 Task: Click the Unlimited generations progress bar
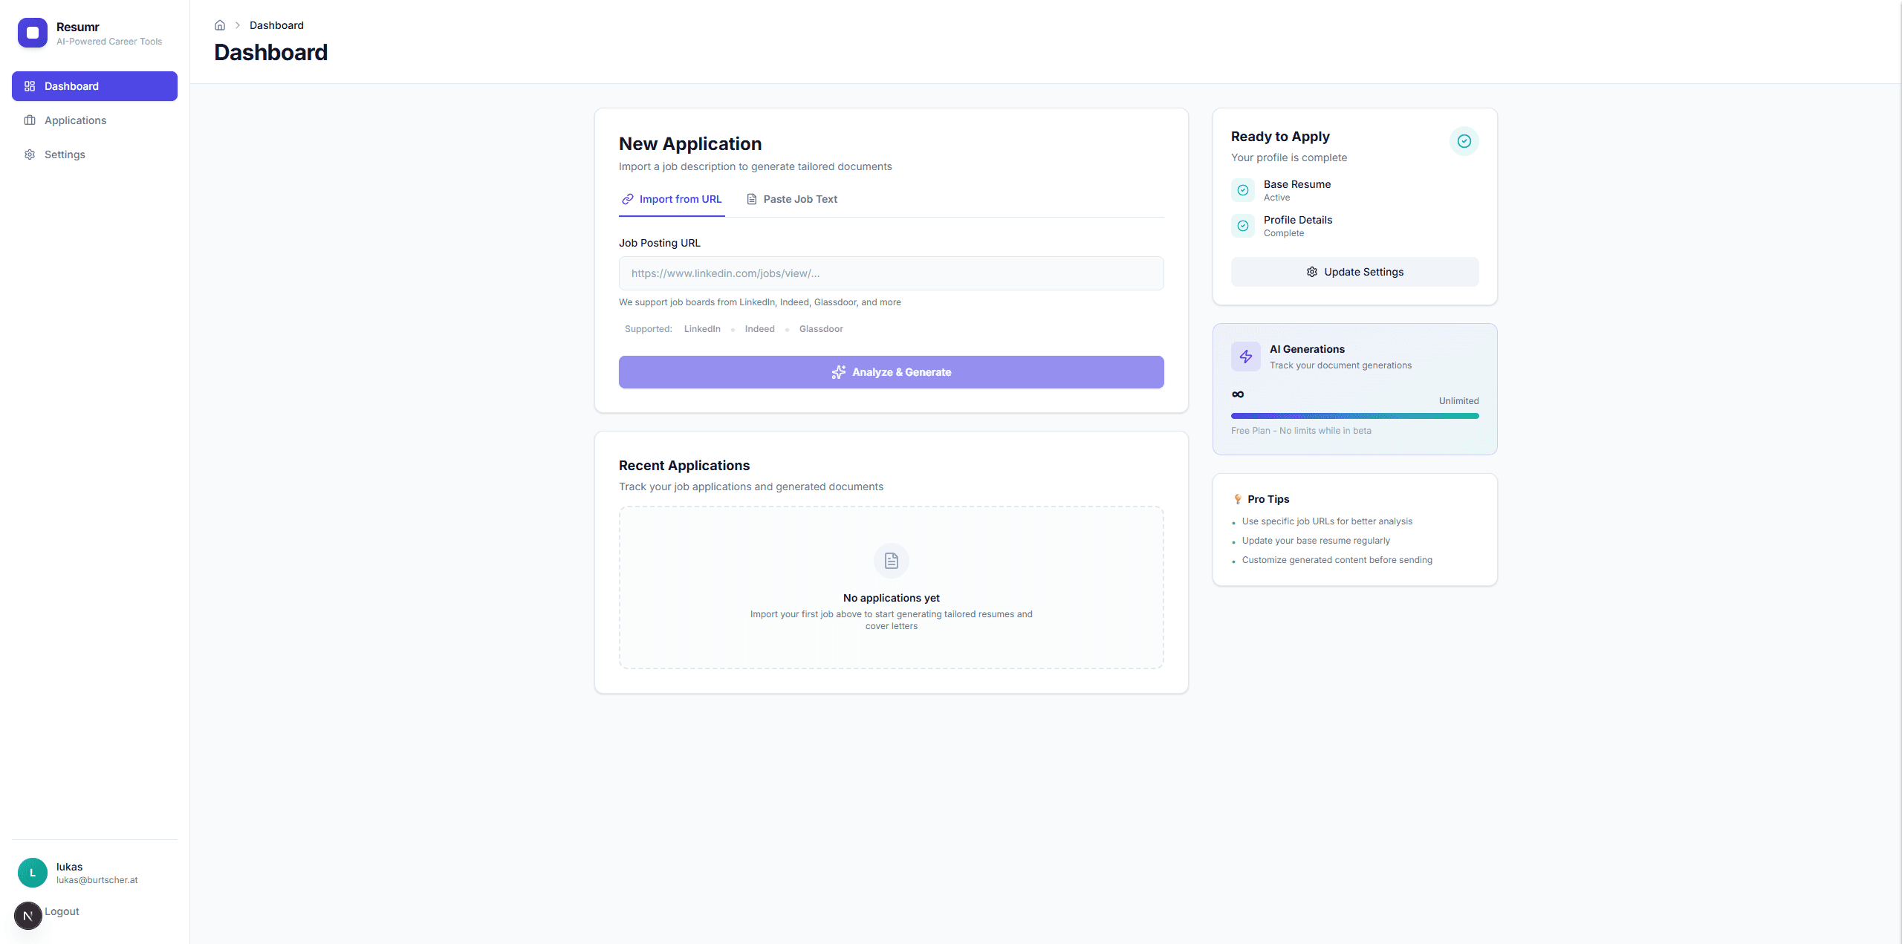1354,416
